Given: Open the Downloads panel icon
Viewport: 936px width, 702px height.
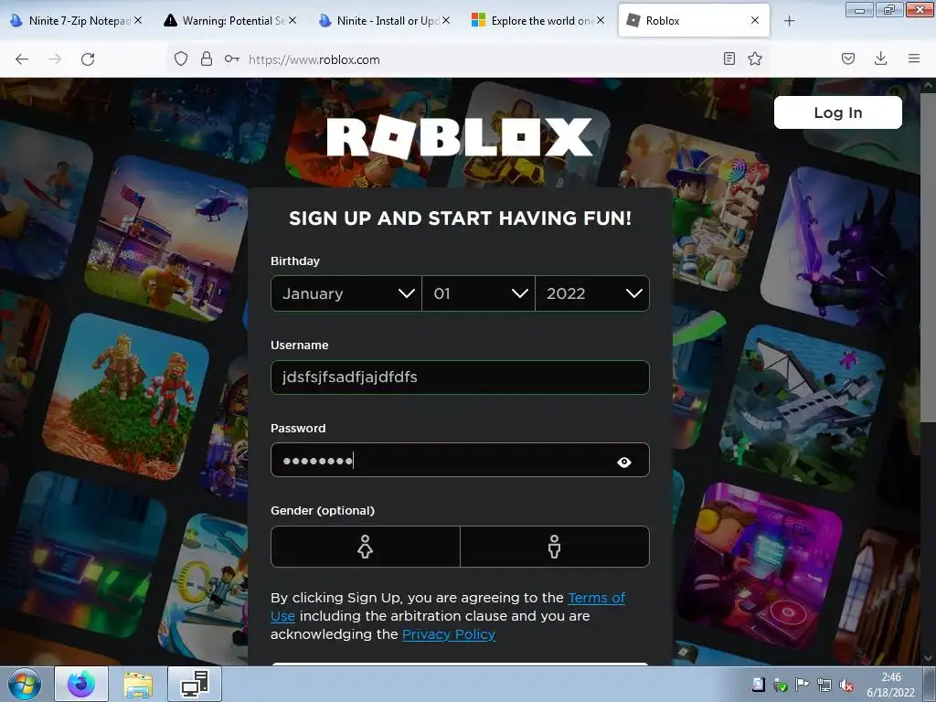Looking at the screenshot, I should coord(880,58).
